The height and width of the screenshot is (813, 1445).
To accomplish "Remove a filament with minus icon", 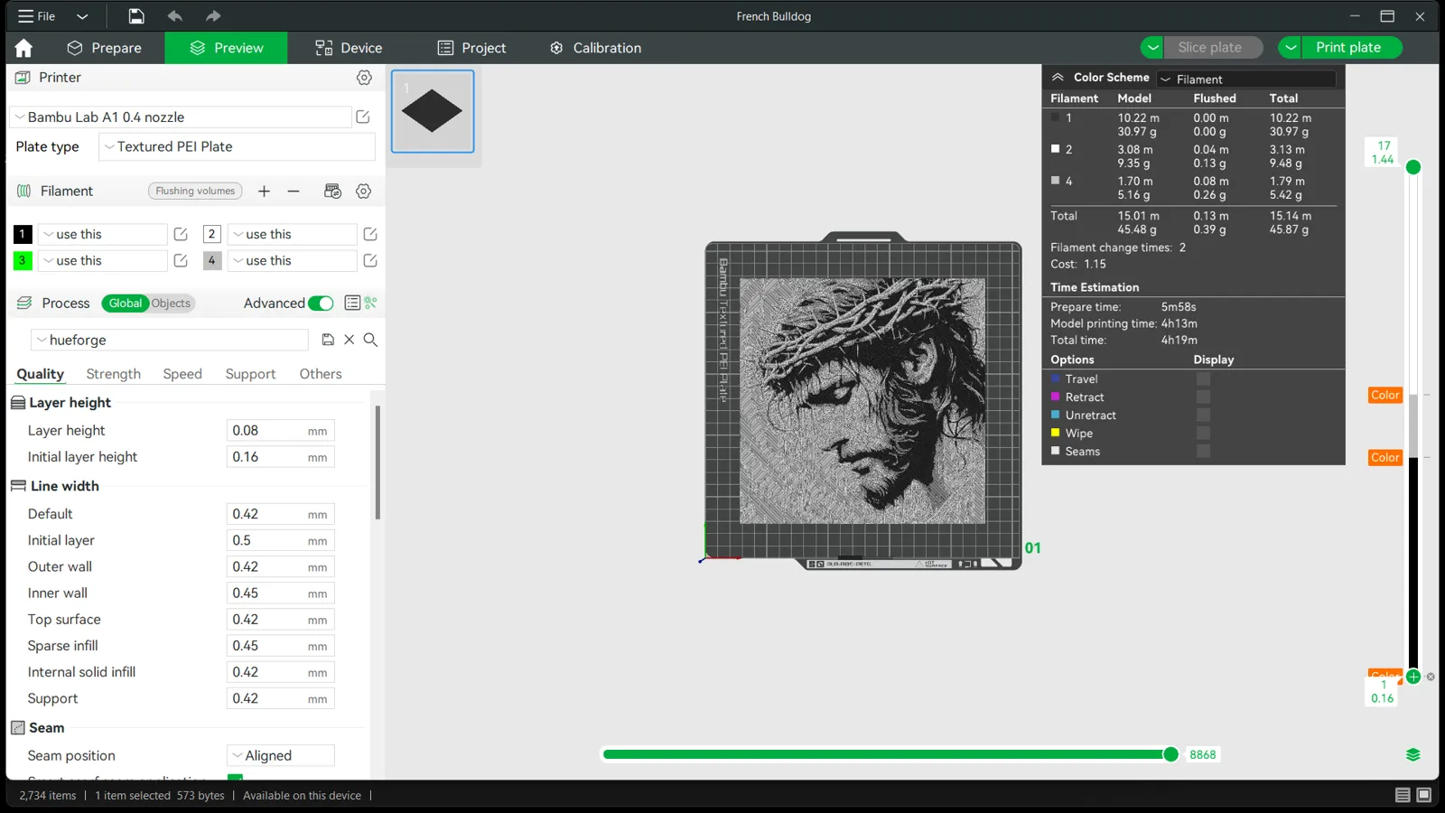I will point(294,191).
